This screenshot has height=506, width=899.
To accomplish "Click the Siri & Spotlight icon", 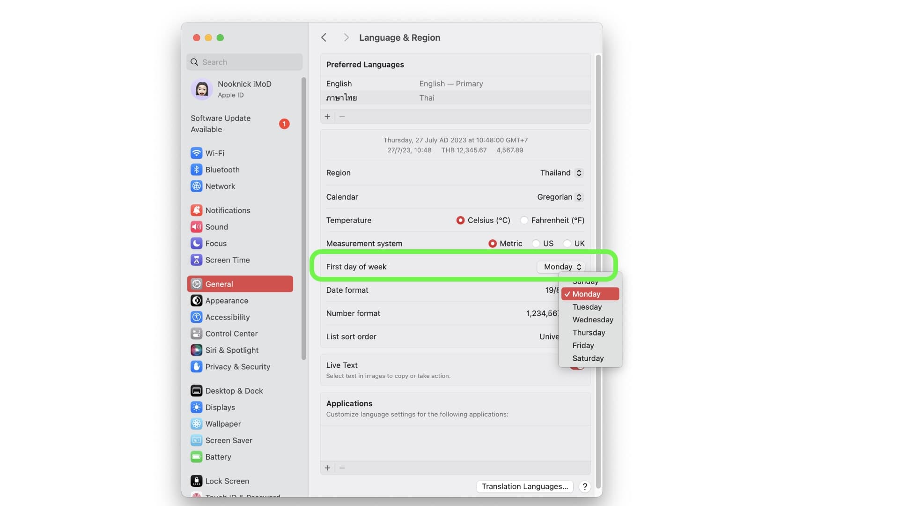I will pos(196,350).
